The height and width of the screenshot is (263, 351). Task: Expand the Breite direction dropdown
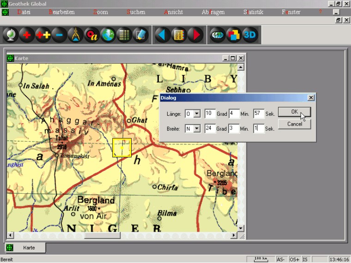(197, 128)
